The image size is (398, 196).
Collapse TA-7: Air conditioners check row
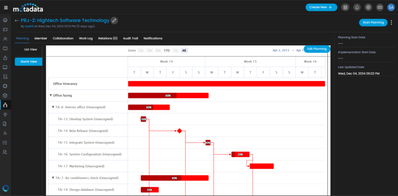(53, 178)
